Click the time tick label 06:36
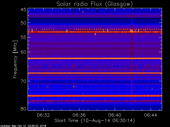 [79, 115]
